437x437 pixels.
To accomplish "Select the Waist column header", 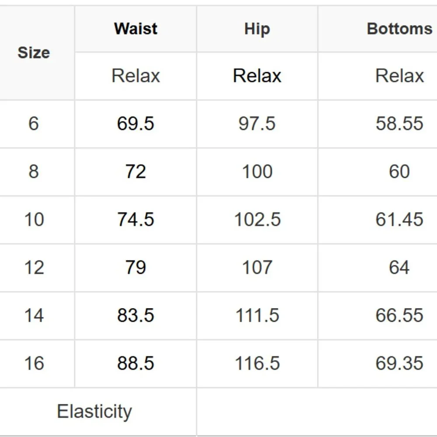I will 136,28.
